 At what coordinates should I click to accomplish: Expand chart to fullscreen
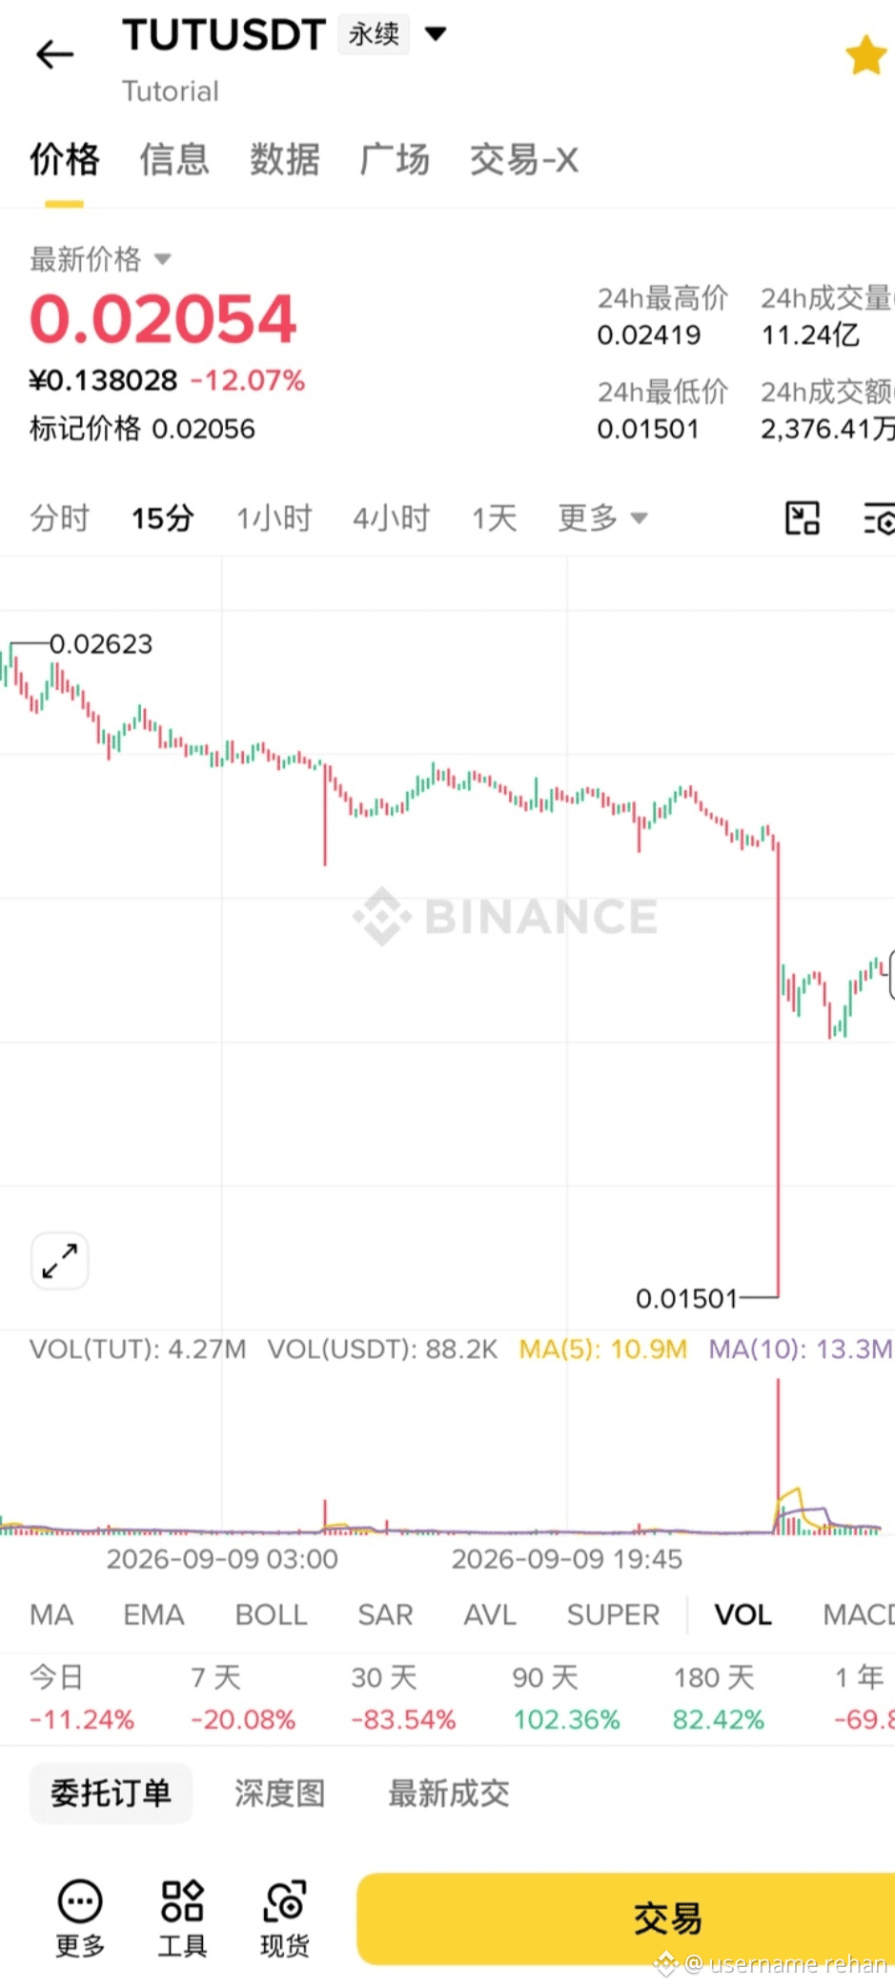tap(60, 1261)
